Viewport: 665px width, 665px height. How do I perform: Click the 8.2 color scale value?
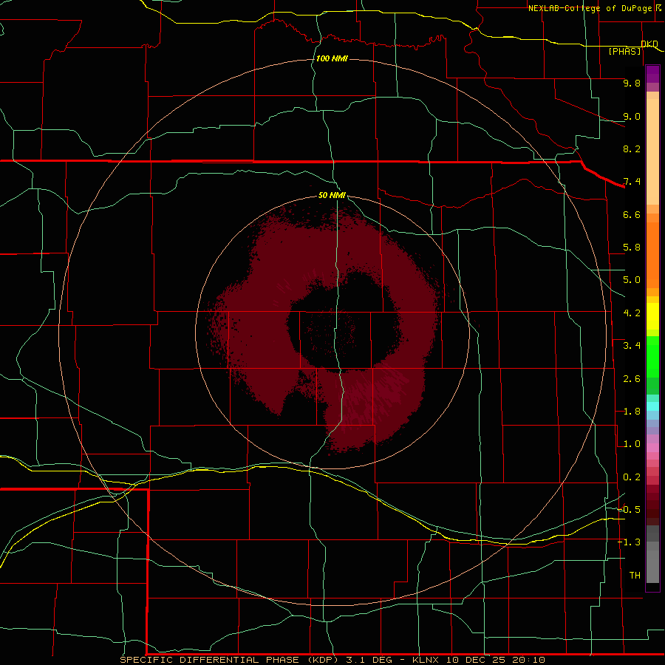coord(632,149)
